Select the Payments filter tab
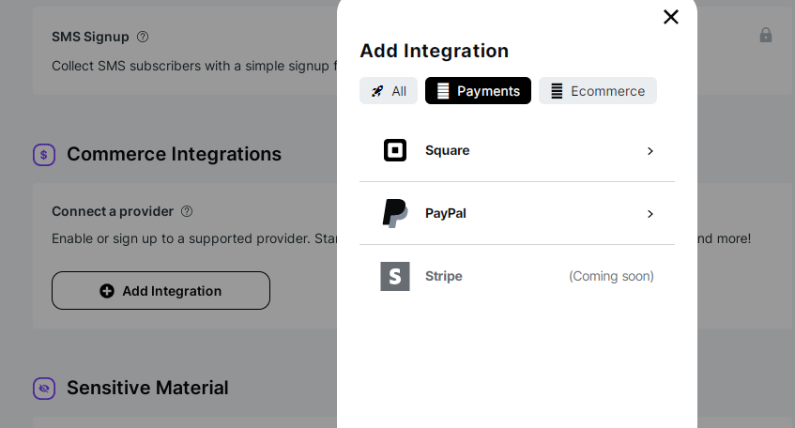 click(478, 91)
